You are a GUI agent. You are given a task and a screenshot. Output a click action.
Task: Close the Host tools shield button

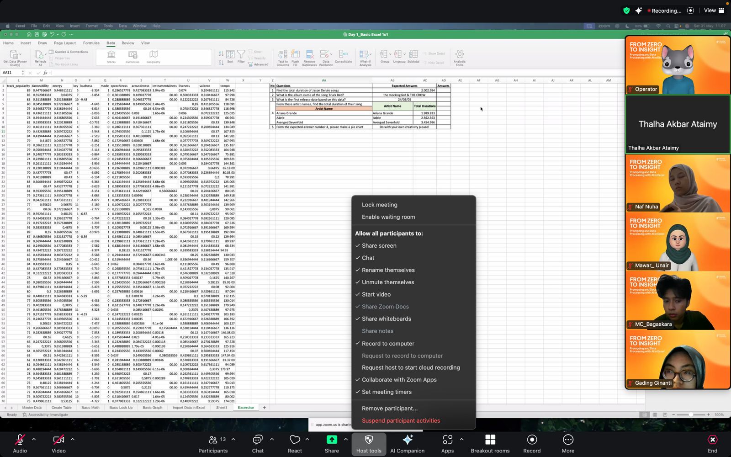click(369, 443)
